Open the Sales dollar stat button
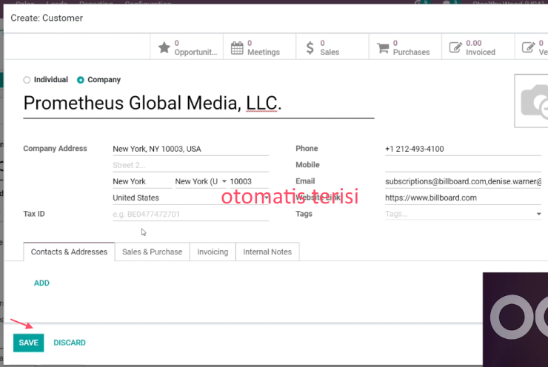Screen dimensions: 548x367 [x=332, y=47]
